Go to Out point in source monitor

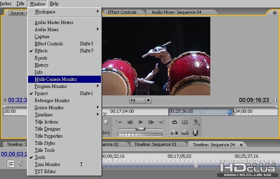tap(162, 122)
